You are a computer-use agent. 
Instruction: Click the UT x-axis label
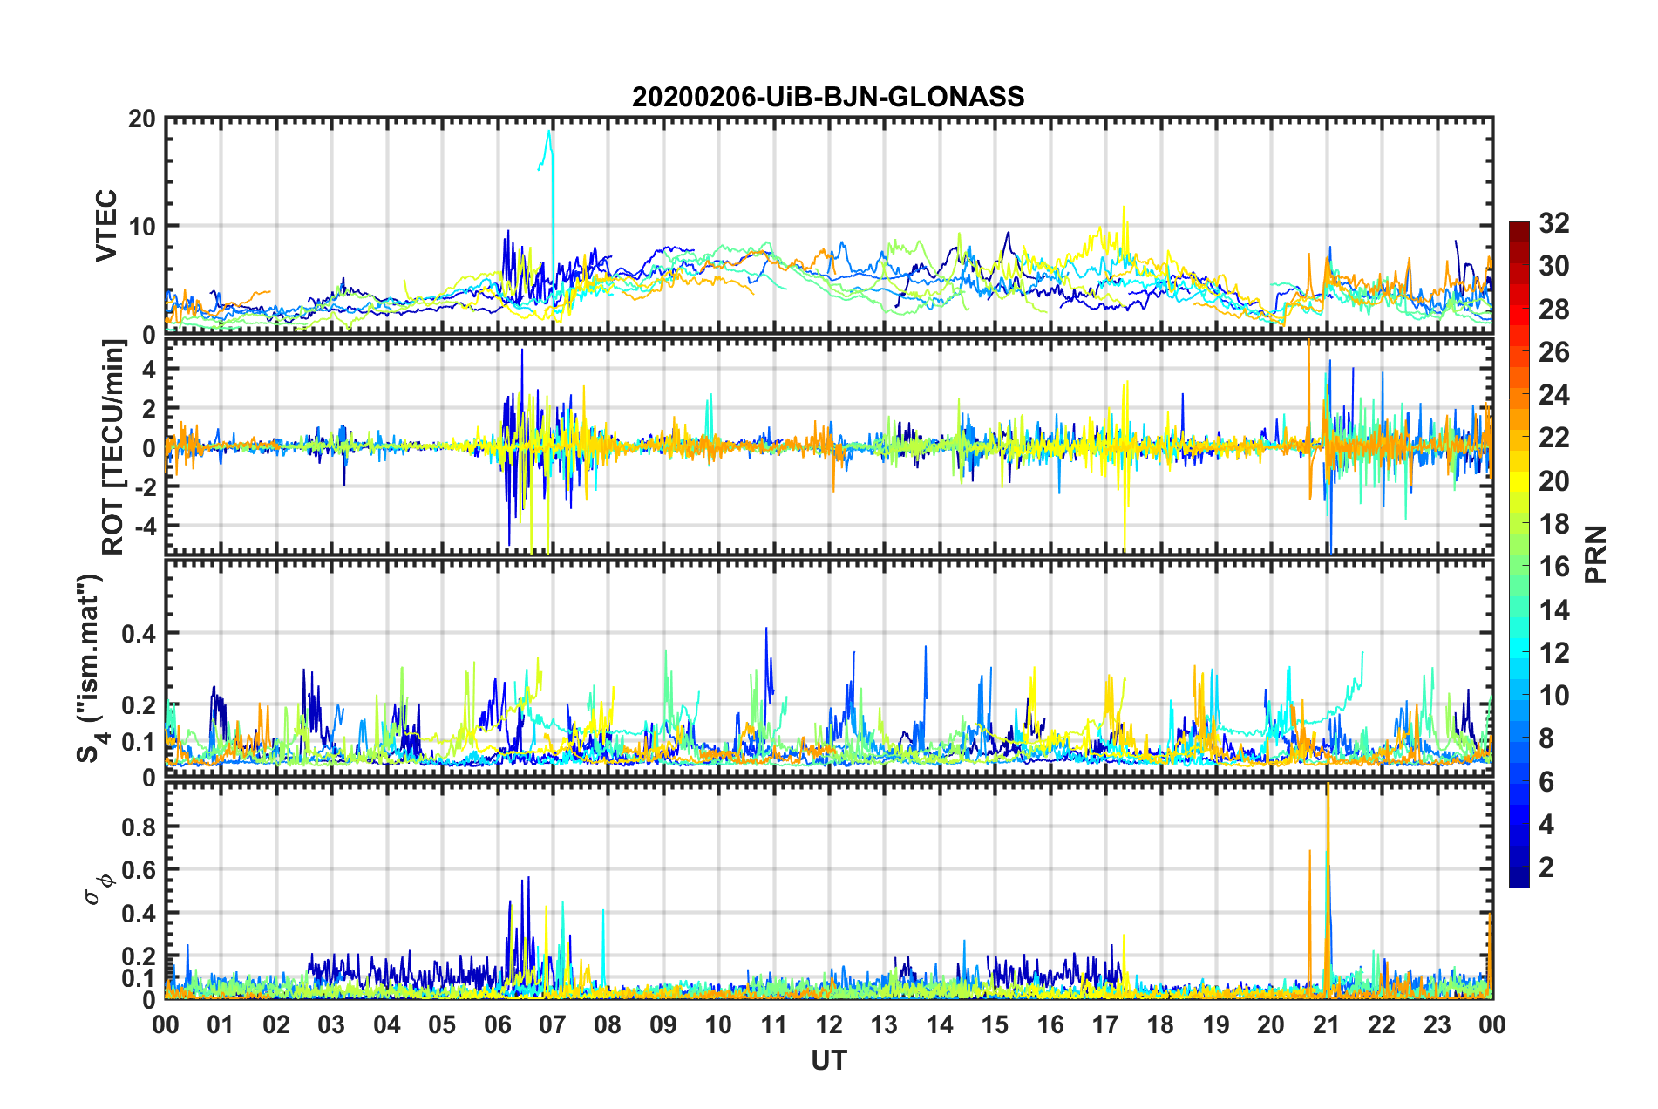(829, 1060)
